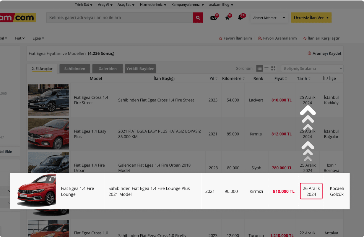Viewport: 364px width, 237px height.
Task: Click 'Galeriden Fiat Egea 1.4 Fire Urban' title
Action: click(x=154, y=168)
